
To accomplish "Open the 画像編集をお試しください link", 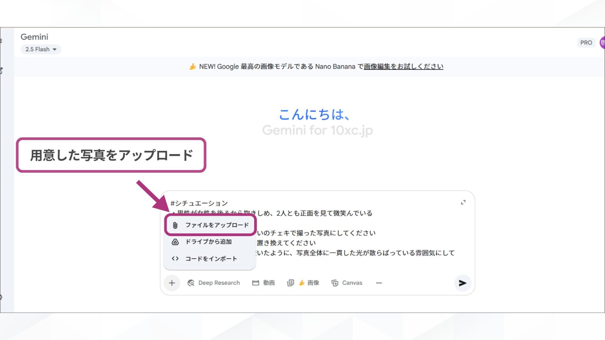I will tap(403, 66).
